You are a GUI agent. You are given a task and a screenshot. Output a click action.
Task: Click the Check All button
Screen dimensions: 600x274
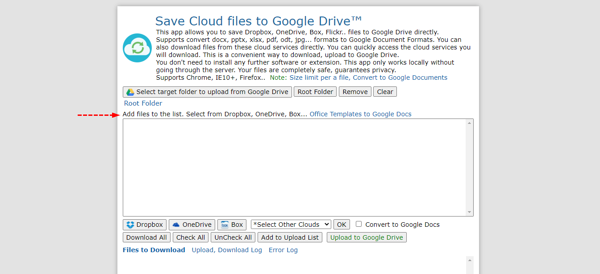click(x=191, y=237)
